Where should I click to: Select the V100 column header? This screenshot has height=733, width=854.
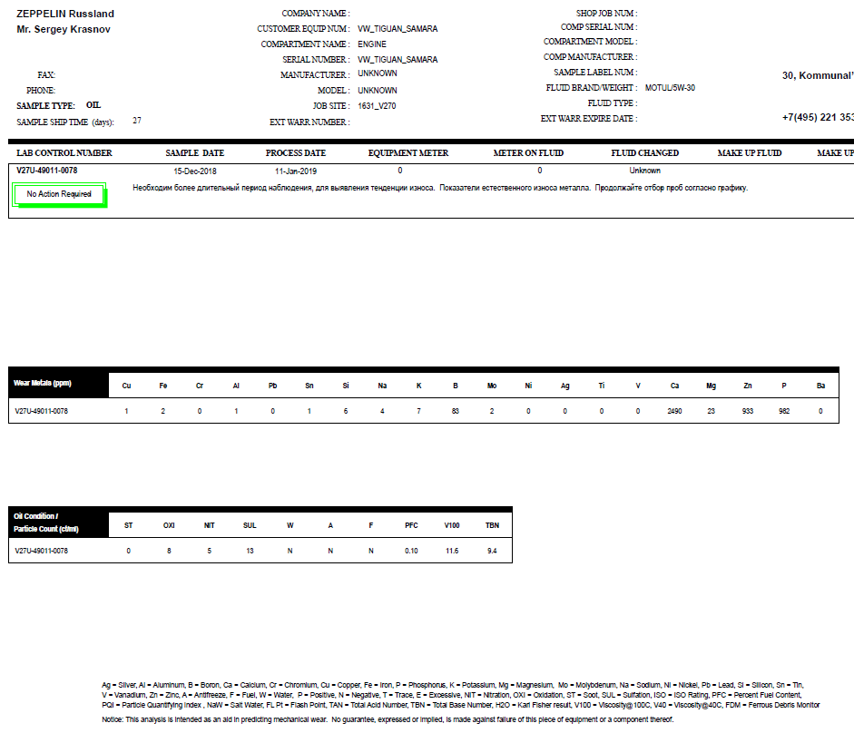452,525
